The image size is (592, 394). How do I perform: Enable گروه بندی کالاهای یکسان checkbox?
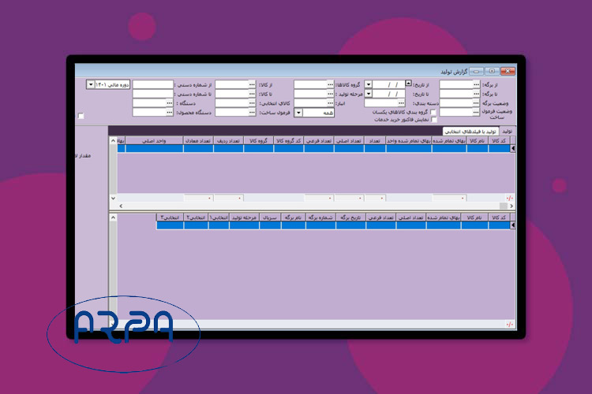pyautogui.click(x=433, y=112)
